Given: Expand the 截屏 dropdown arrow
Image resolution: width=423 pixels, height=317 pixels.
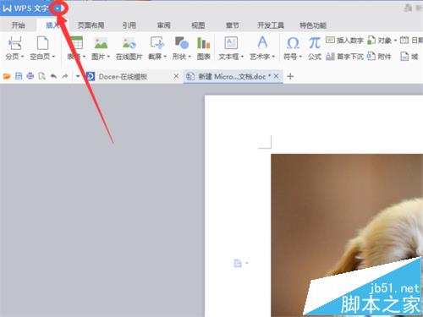Looking at the screenshot, I should pyautogui.click(x=165, y=57).
